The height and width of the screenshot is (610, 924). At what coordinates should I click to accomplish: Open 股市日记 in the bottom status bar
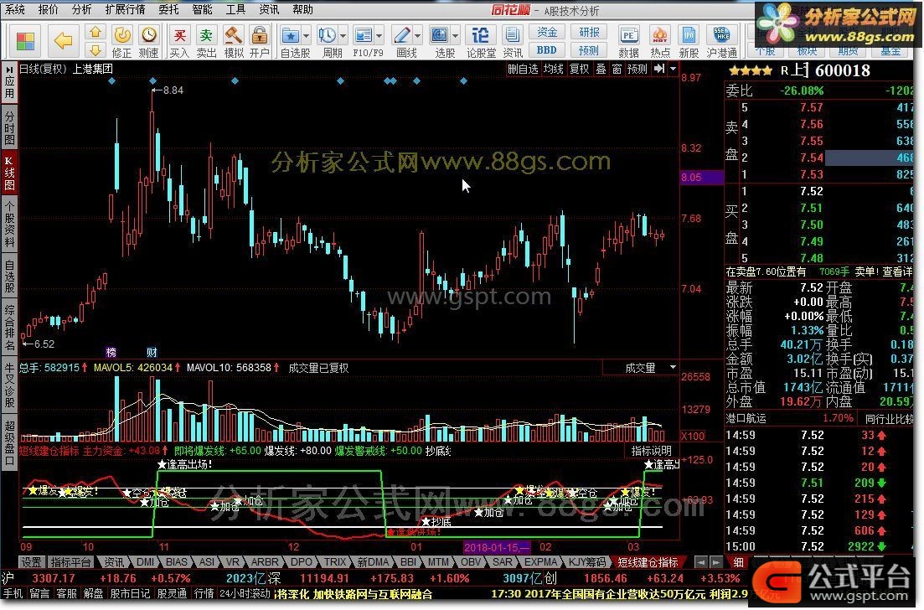tap(130, 593)
